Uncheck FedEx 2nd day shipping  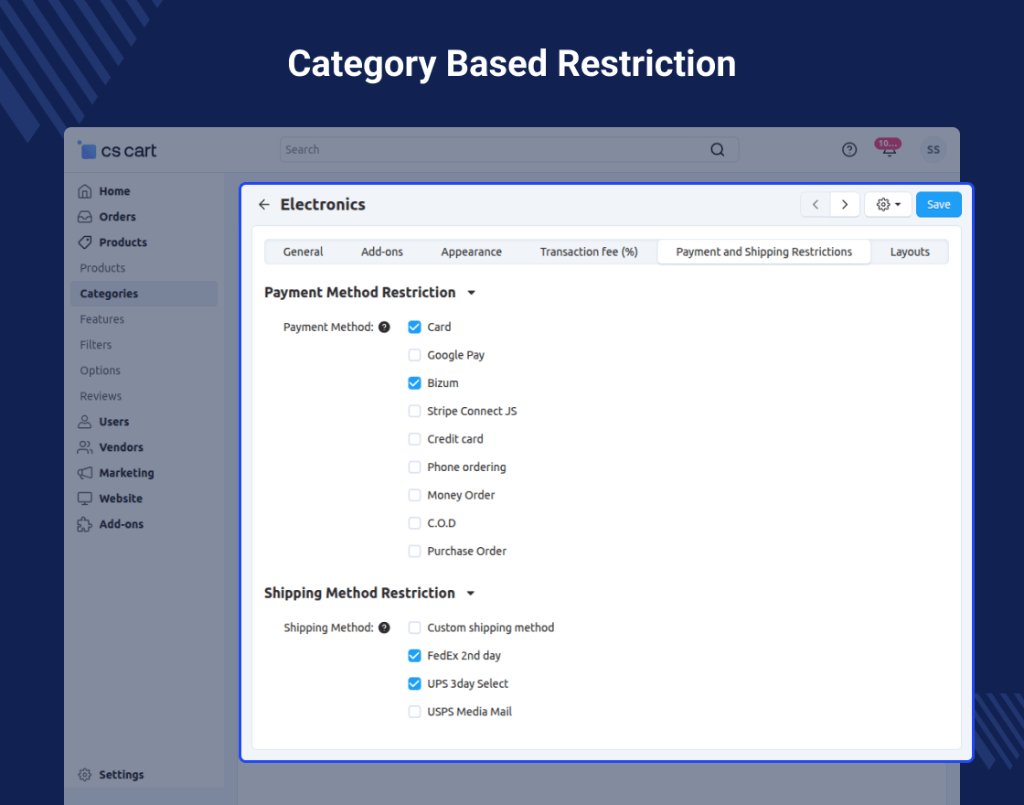click(414, 655)
